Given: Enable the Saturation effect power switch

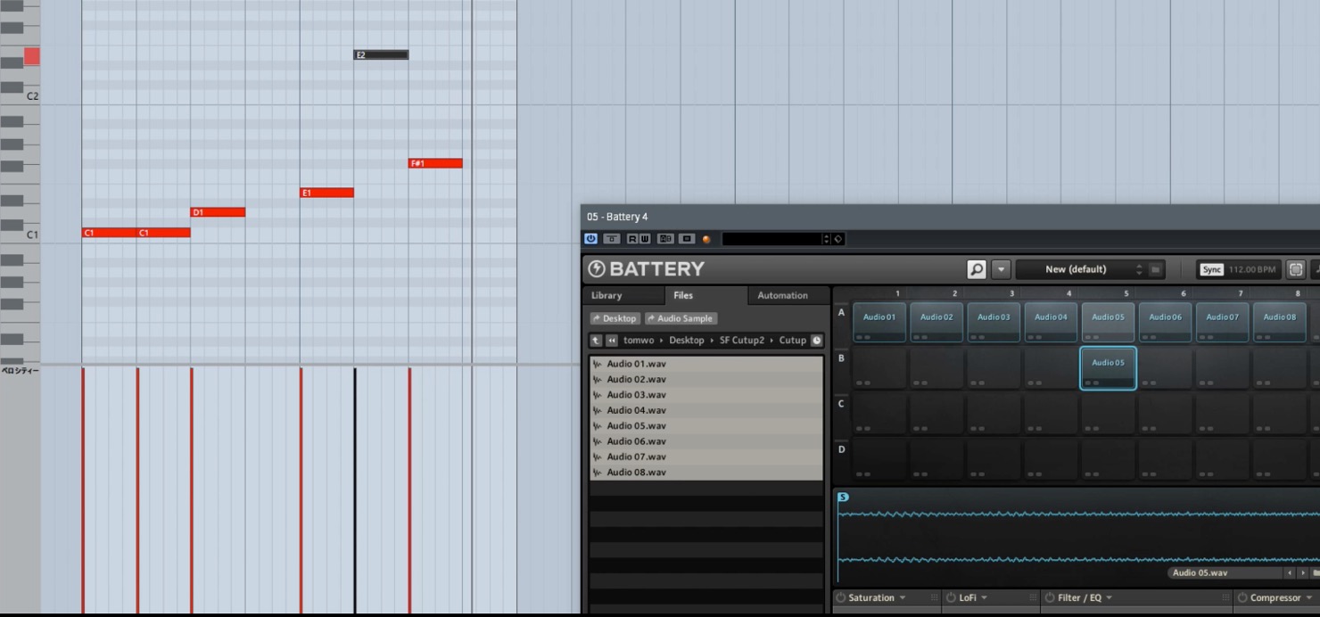Looking at the screenshot, I should pyautogui.click(x=840, y=598).
